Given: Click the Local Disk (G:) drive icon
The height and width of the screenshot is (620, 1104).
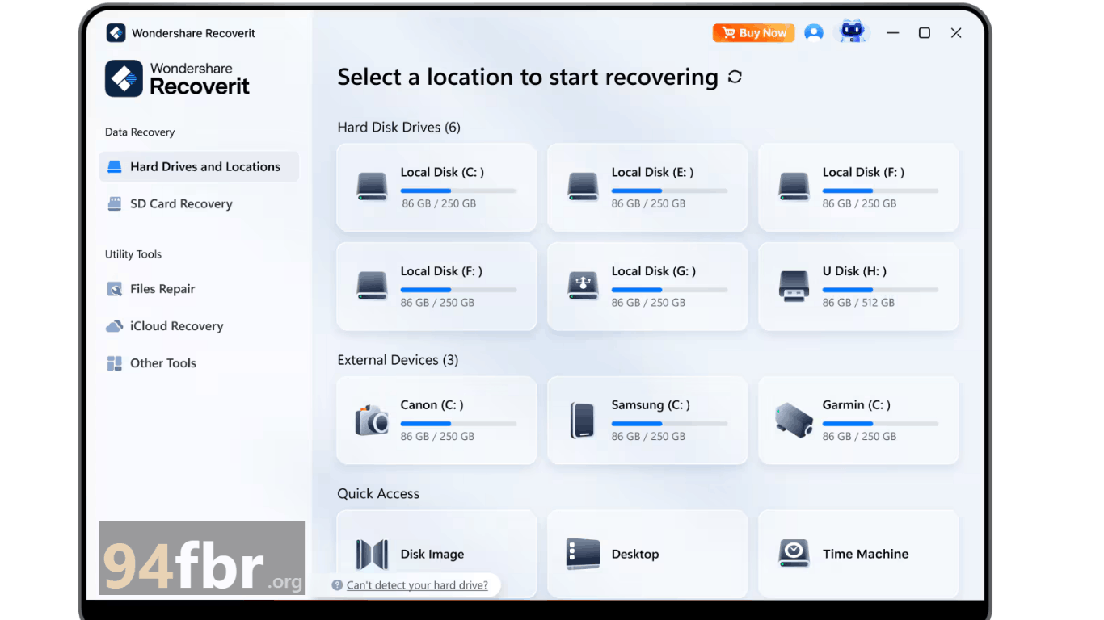Looking at the screenshot, I should [583, 286].
